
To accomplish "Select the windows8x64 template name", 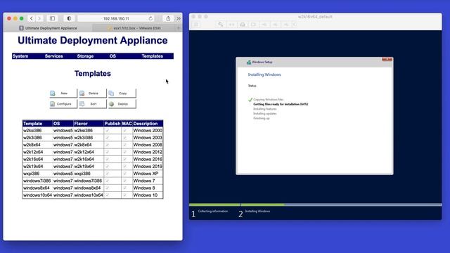I will pyautogui.click(x=37, y=188).
